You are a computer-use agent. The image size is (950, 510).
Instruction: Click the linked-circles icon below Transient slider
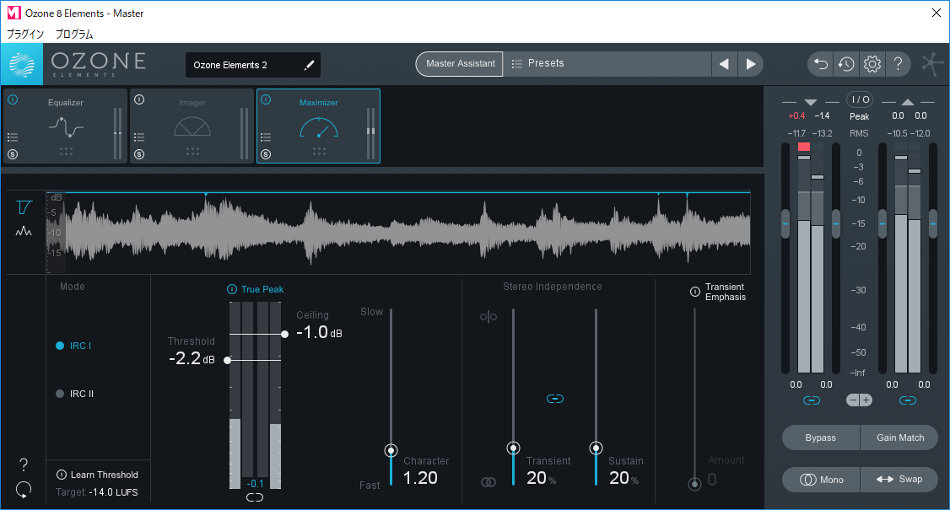click(x=488, y=482)
